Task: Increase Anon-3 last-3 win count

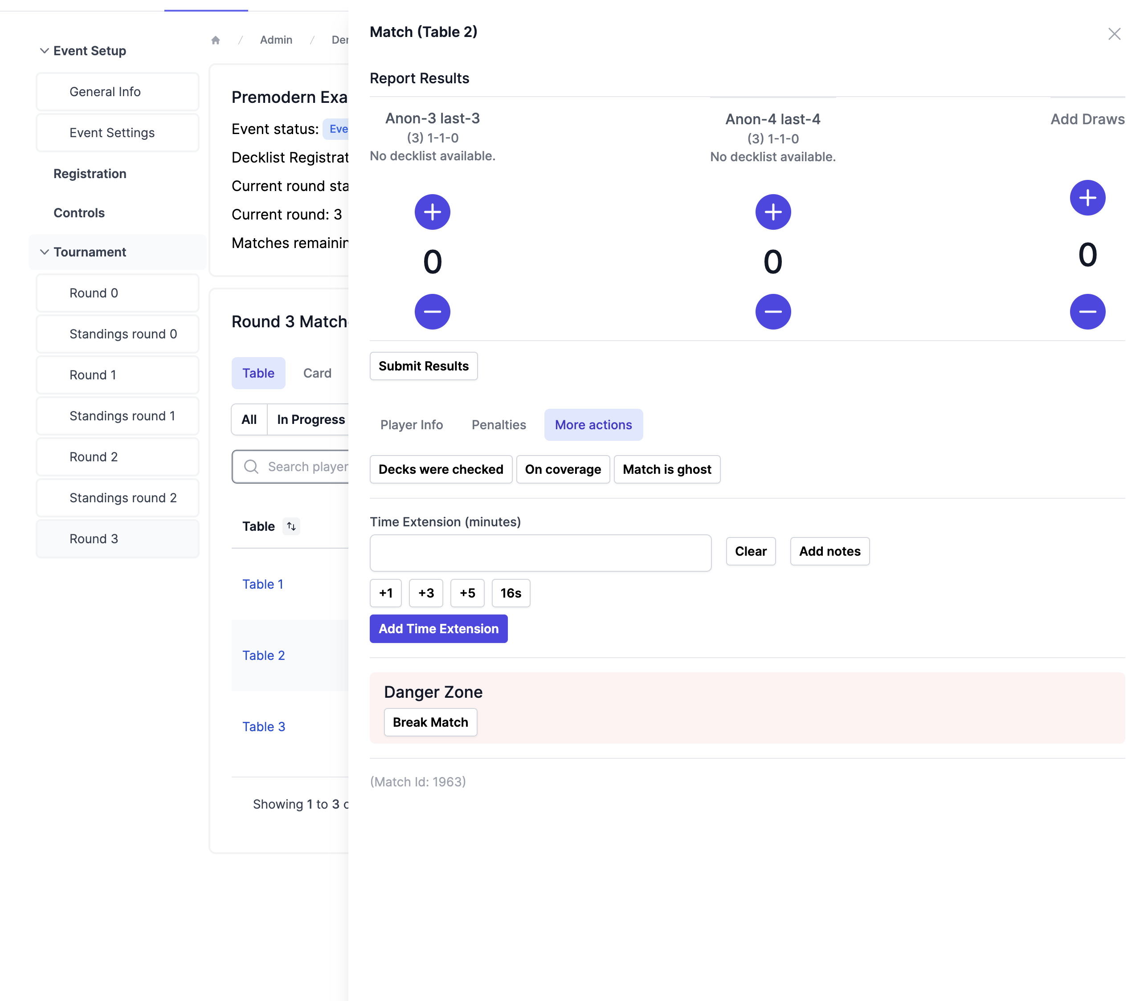Action: click(432, 212)
